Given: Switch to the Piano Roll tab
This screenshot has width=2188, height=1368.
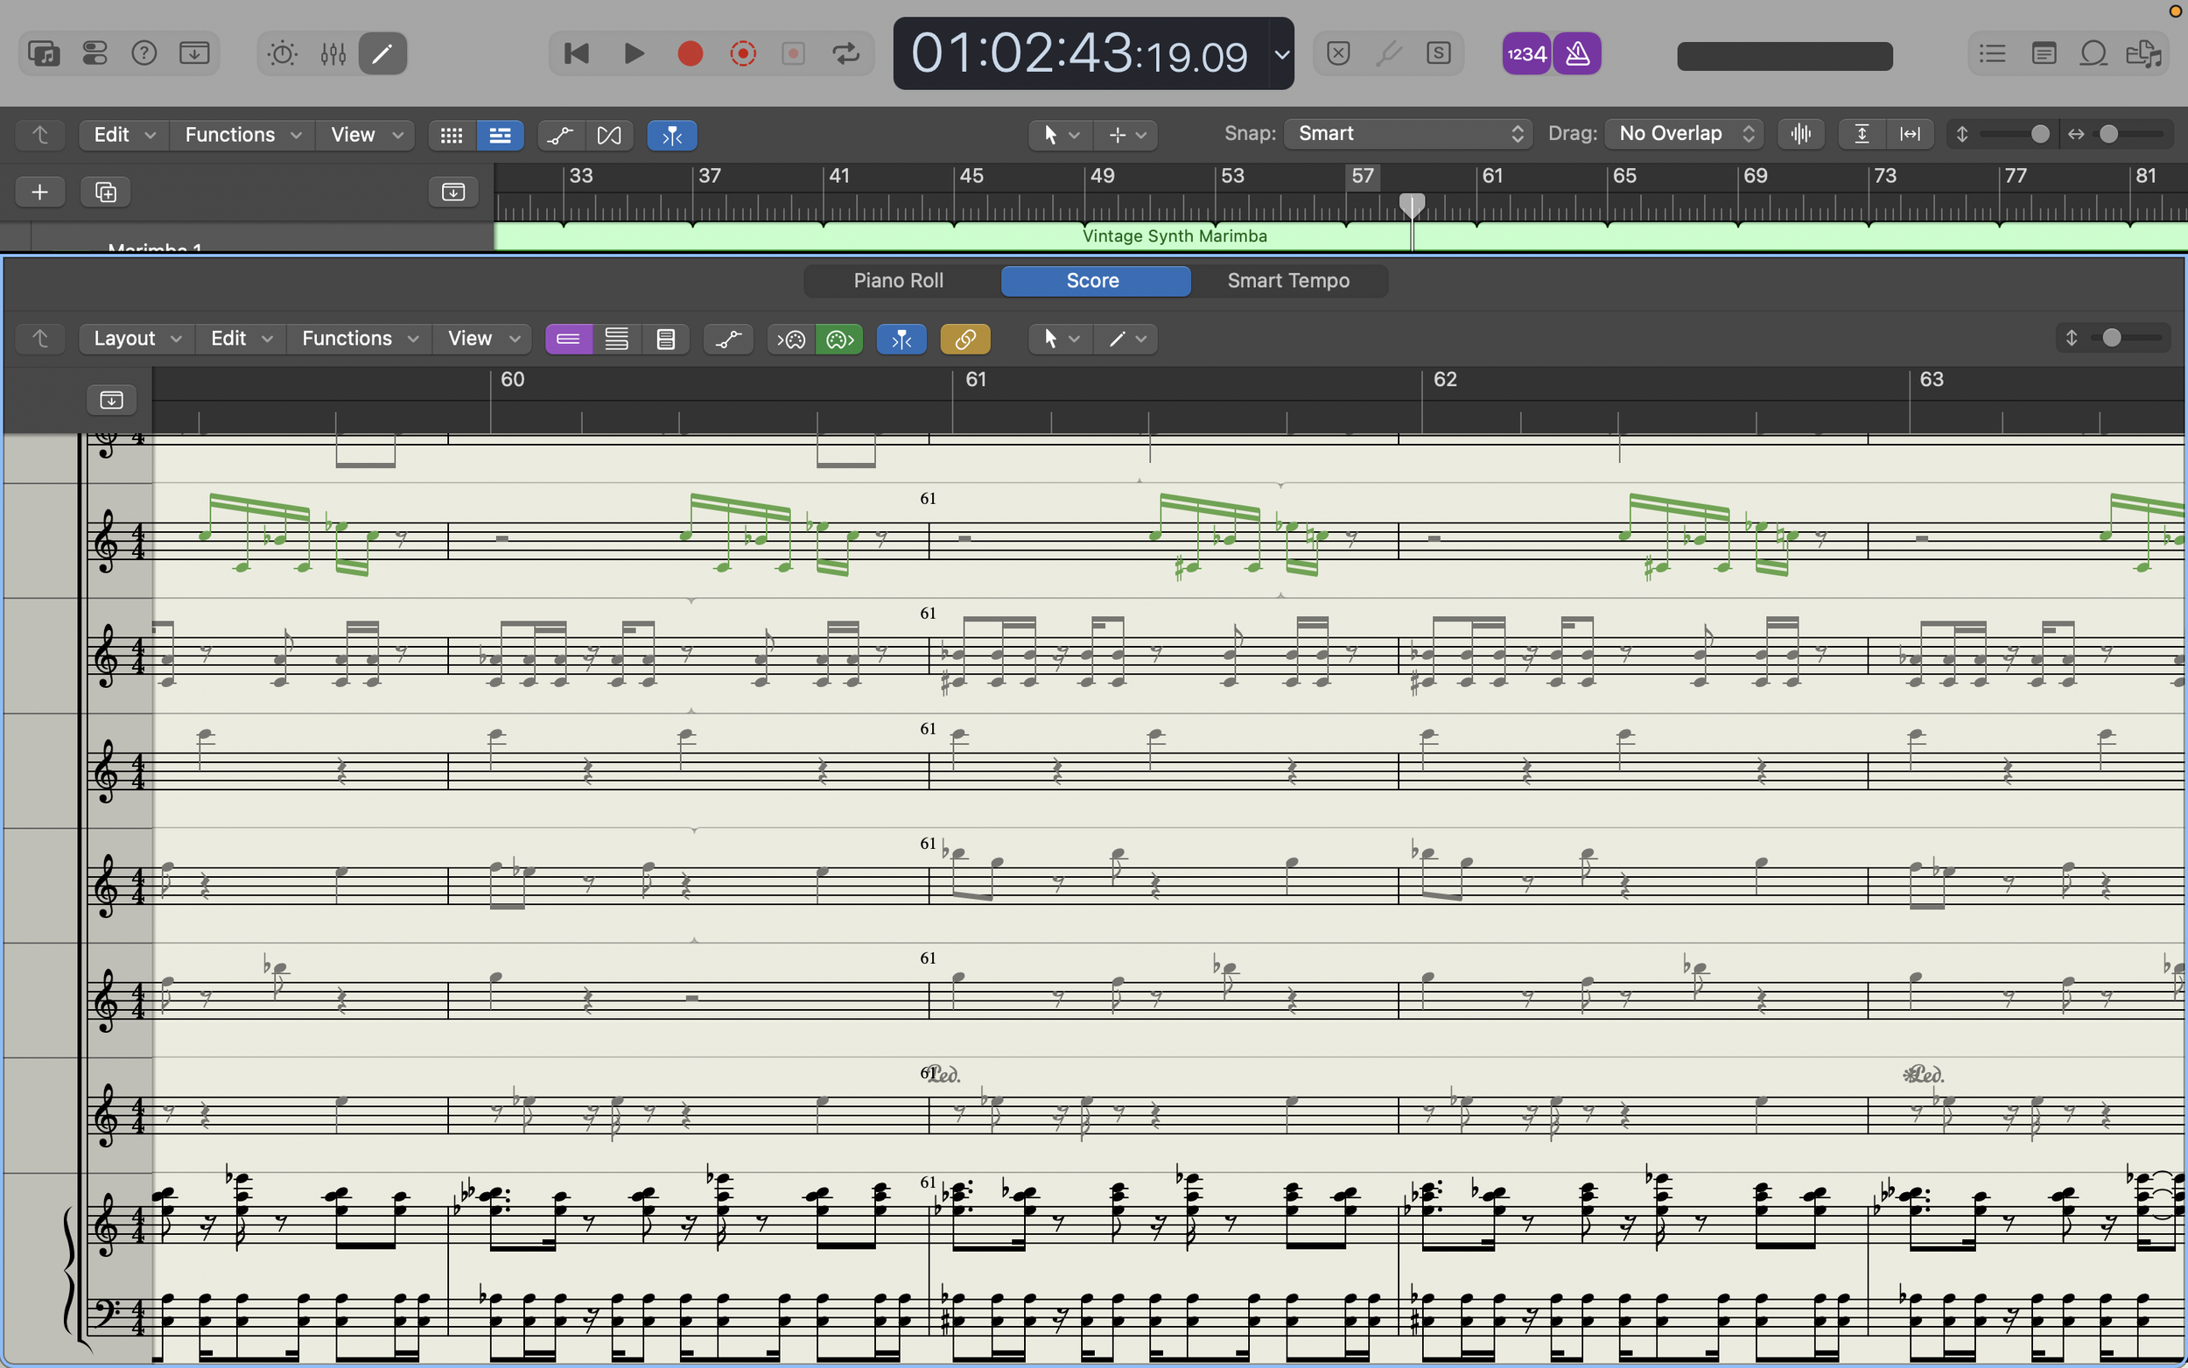Looking at the screenshot, I should (x=898, y=280).
